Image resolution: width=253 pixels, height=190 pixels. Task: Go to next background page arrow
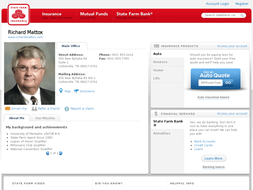[x=61, y=153]
